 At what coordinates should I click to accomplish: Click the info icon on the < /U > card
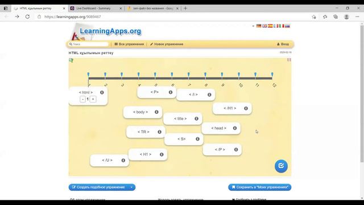123,161
